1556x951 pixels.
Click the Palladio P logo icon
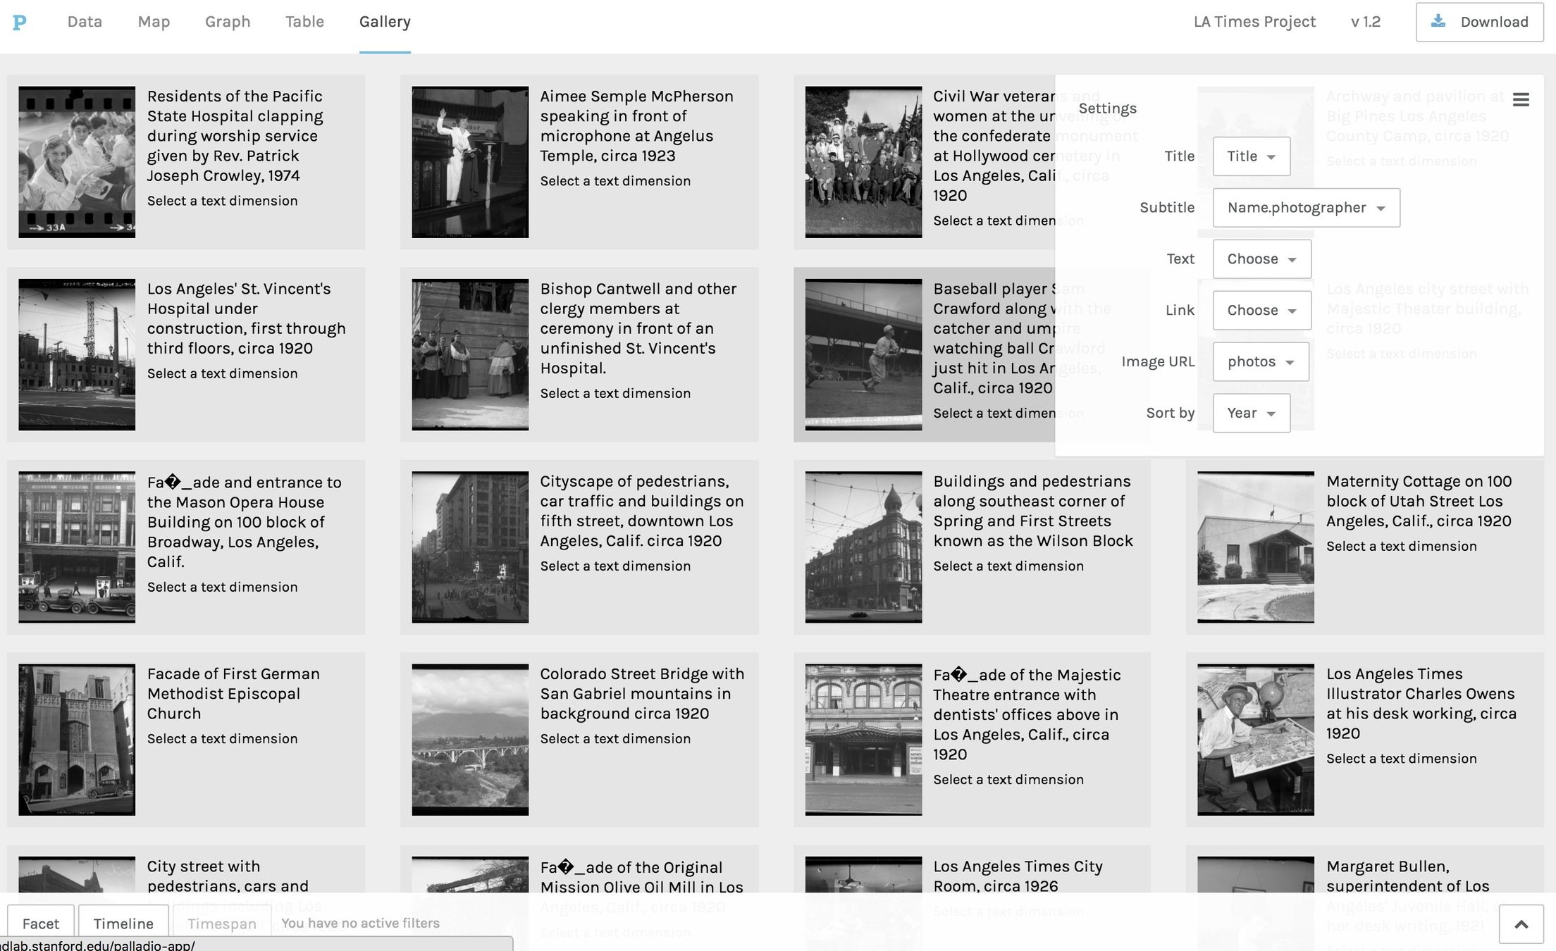click(x=20, y=23)
